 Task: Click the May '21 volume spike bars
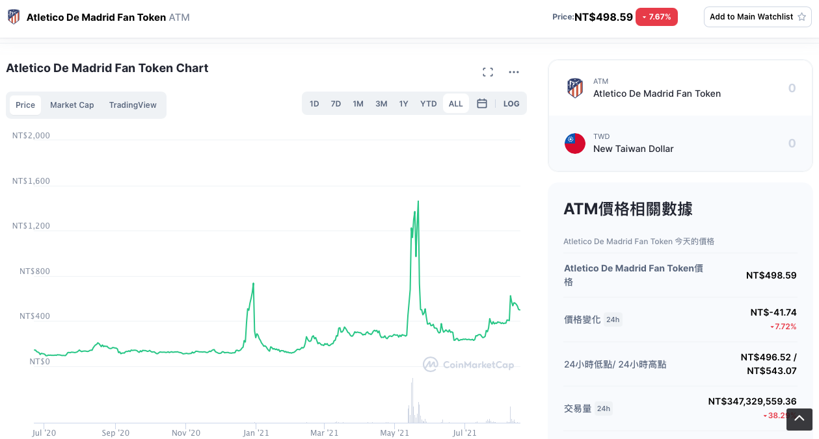412,401
